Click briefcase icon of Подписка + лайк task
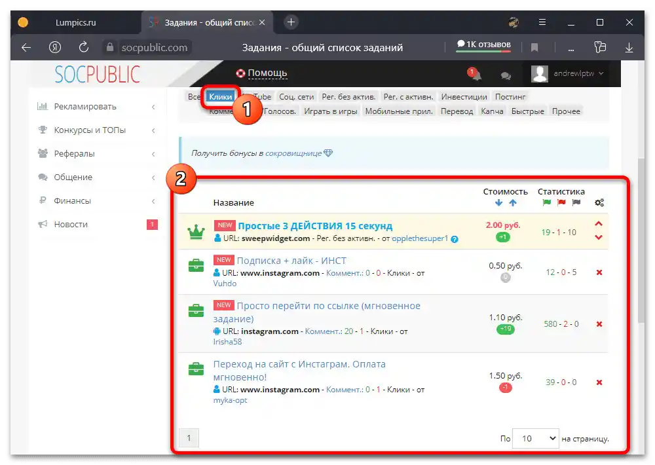The image size is (655, 465). (196, 265)
